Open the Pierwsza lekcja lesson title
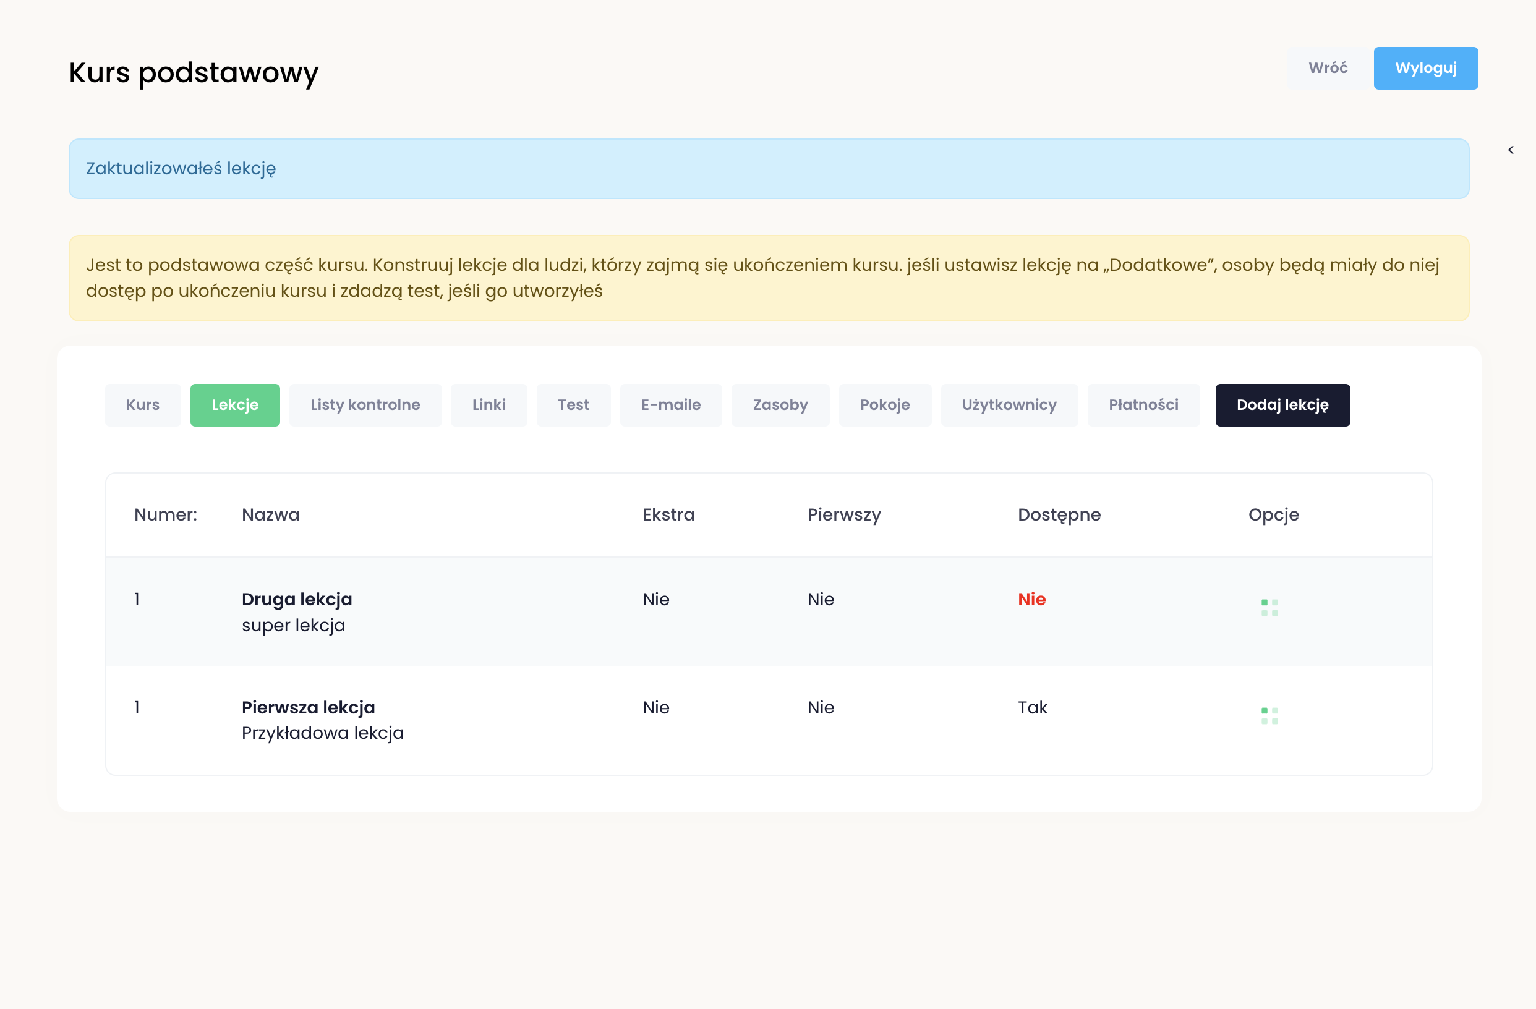This screenshot has height=1009, width=1536. 308,707
